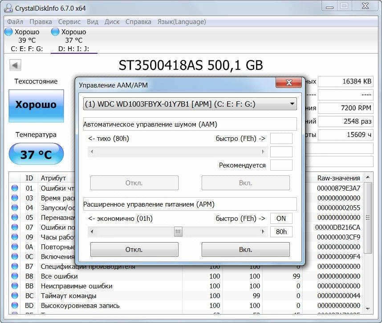Open the Язык(Language) menu
382x323 pixels.
(182, 22)
